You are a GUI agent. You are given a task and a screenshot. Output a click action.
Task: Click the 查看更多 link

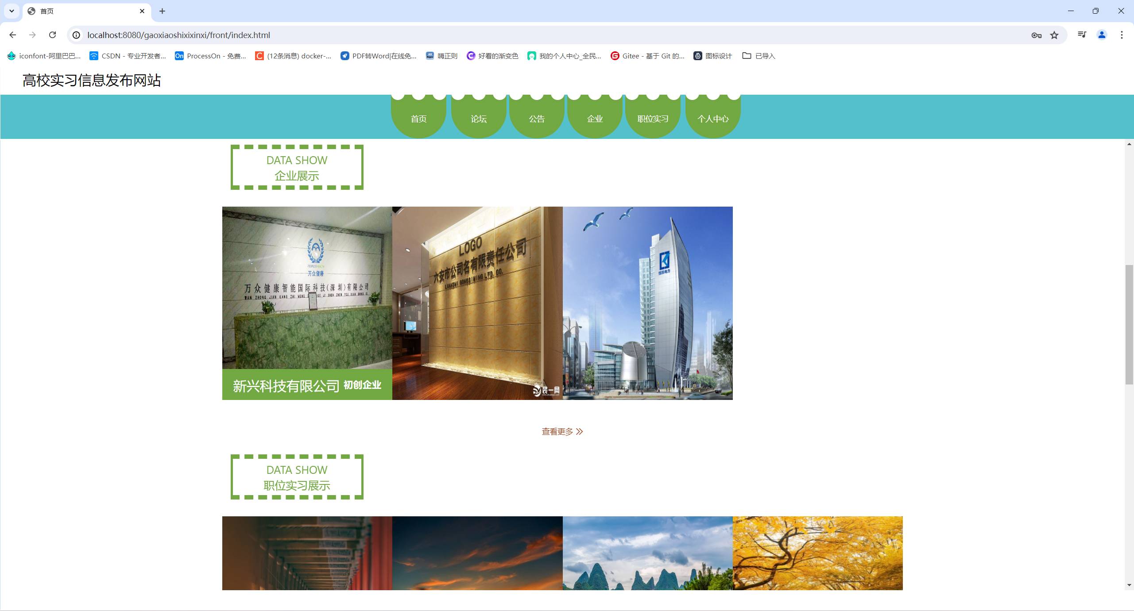(x=562, y=431)
